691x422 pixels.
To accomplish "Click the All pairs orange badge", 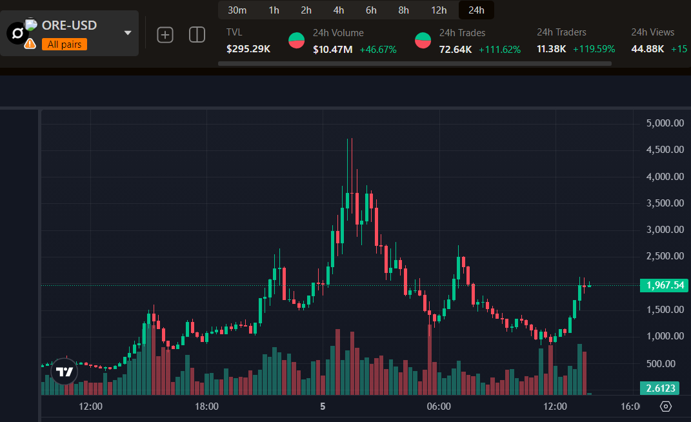I will (x=65, y=45).
